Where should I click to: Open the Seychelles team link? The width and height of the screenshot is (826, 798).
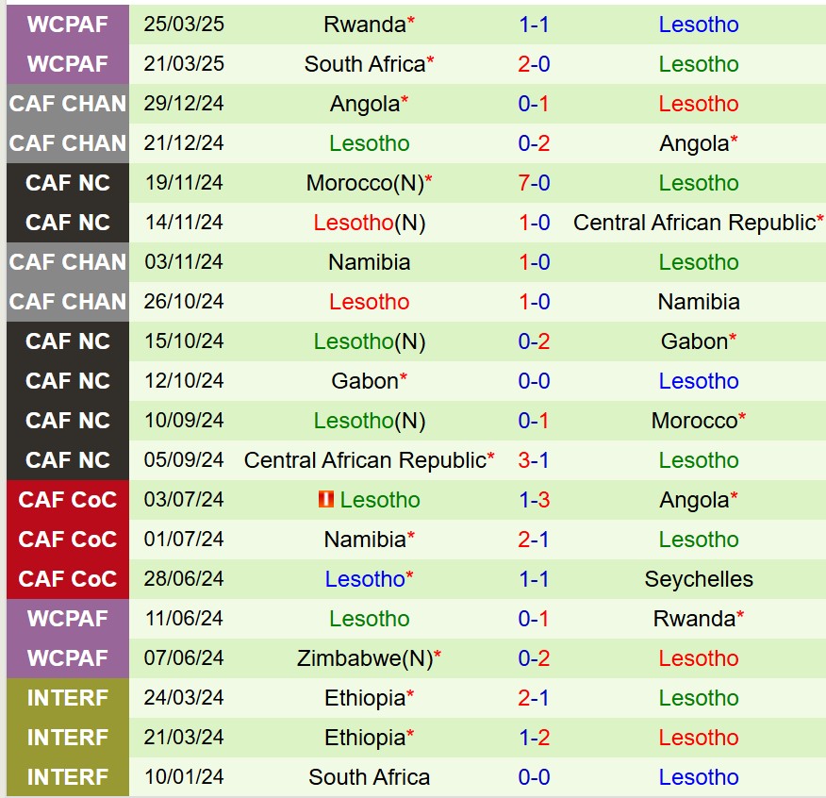(x=699, y=579)
